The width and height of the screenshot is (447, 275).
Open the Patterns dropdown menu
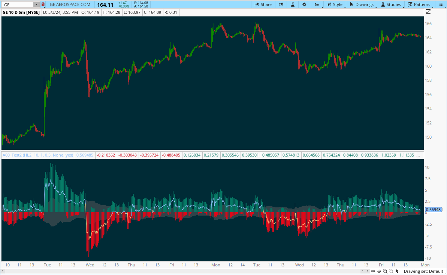(x=419, y=4)
